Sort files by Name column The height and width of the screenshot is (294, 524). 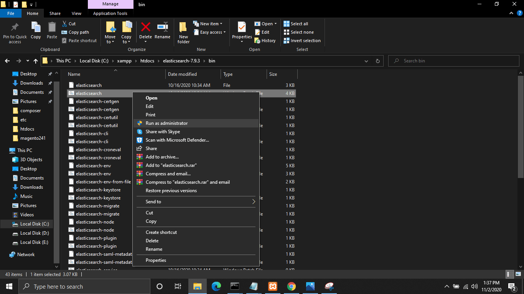[x=115, y=74]
